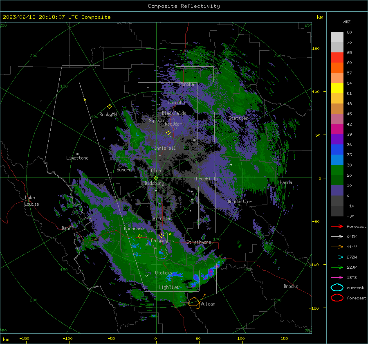Image resolution: width=368 pixels, height=344 pixels.
Task: Click the red 60-65 dBZ legend swatch
Action: pos(337,58)
